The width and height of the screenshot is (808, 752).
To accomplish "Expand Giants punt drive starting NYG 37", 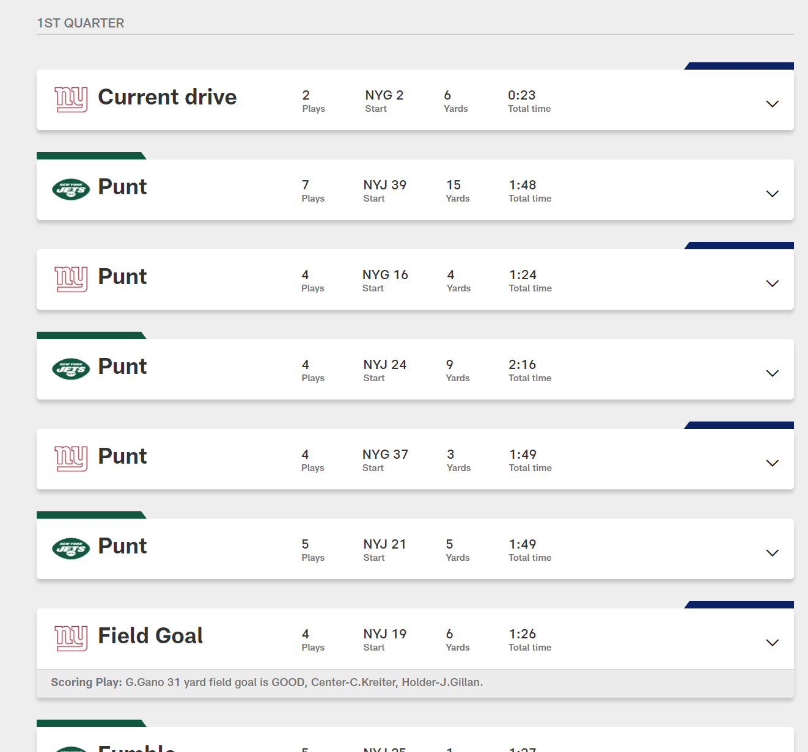I will pyautogui.click(x=772, y=463).
